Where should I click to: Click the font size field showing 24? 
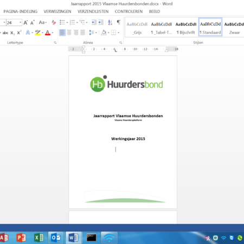tap(12, 23)
